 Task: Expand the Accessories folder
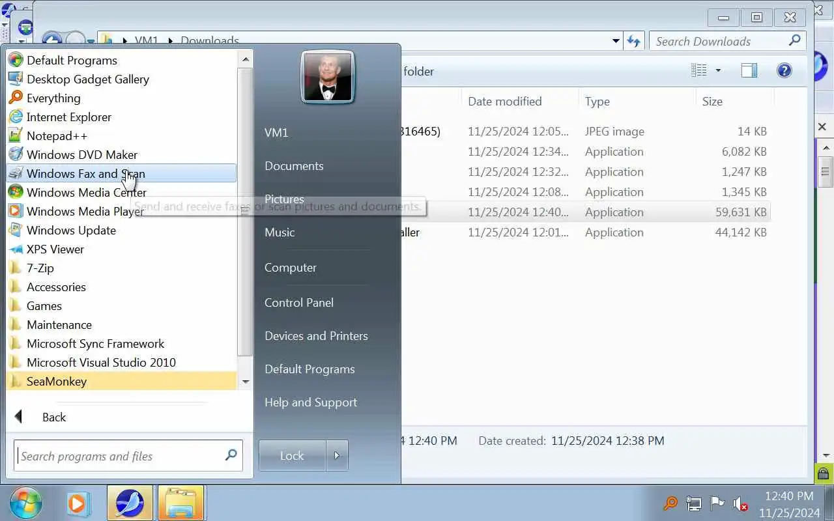click(121, 287)
